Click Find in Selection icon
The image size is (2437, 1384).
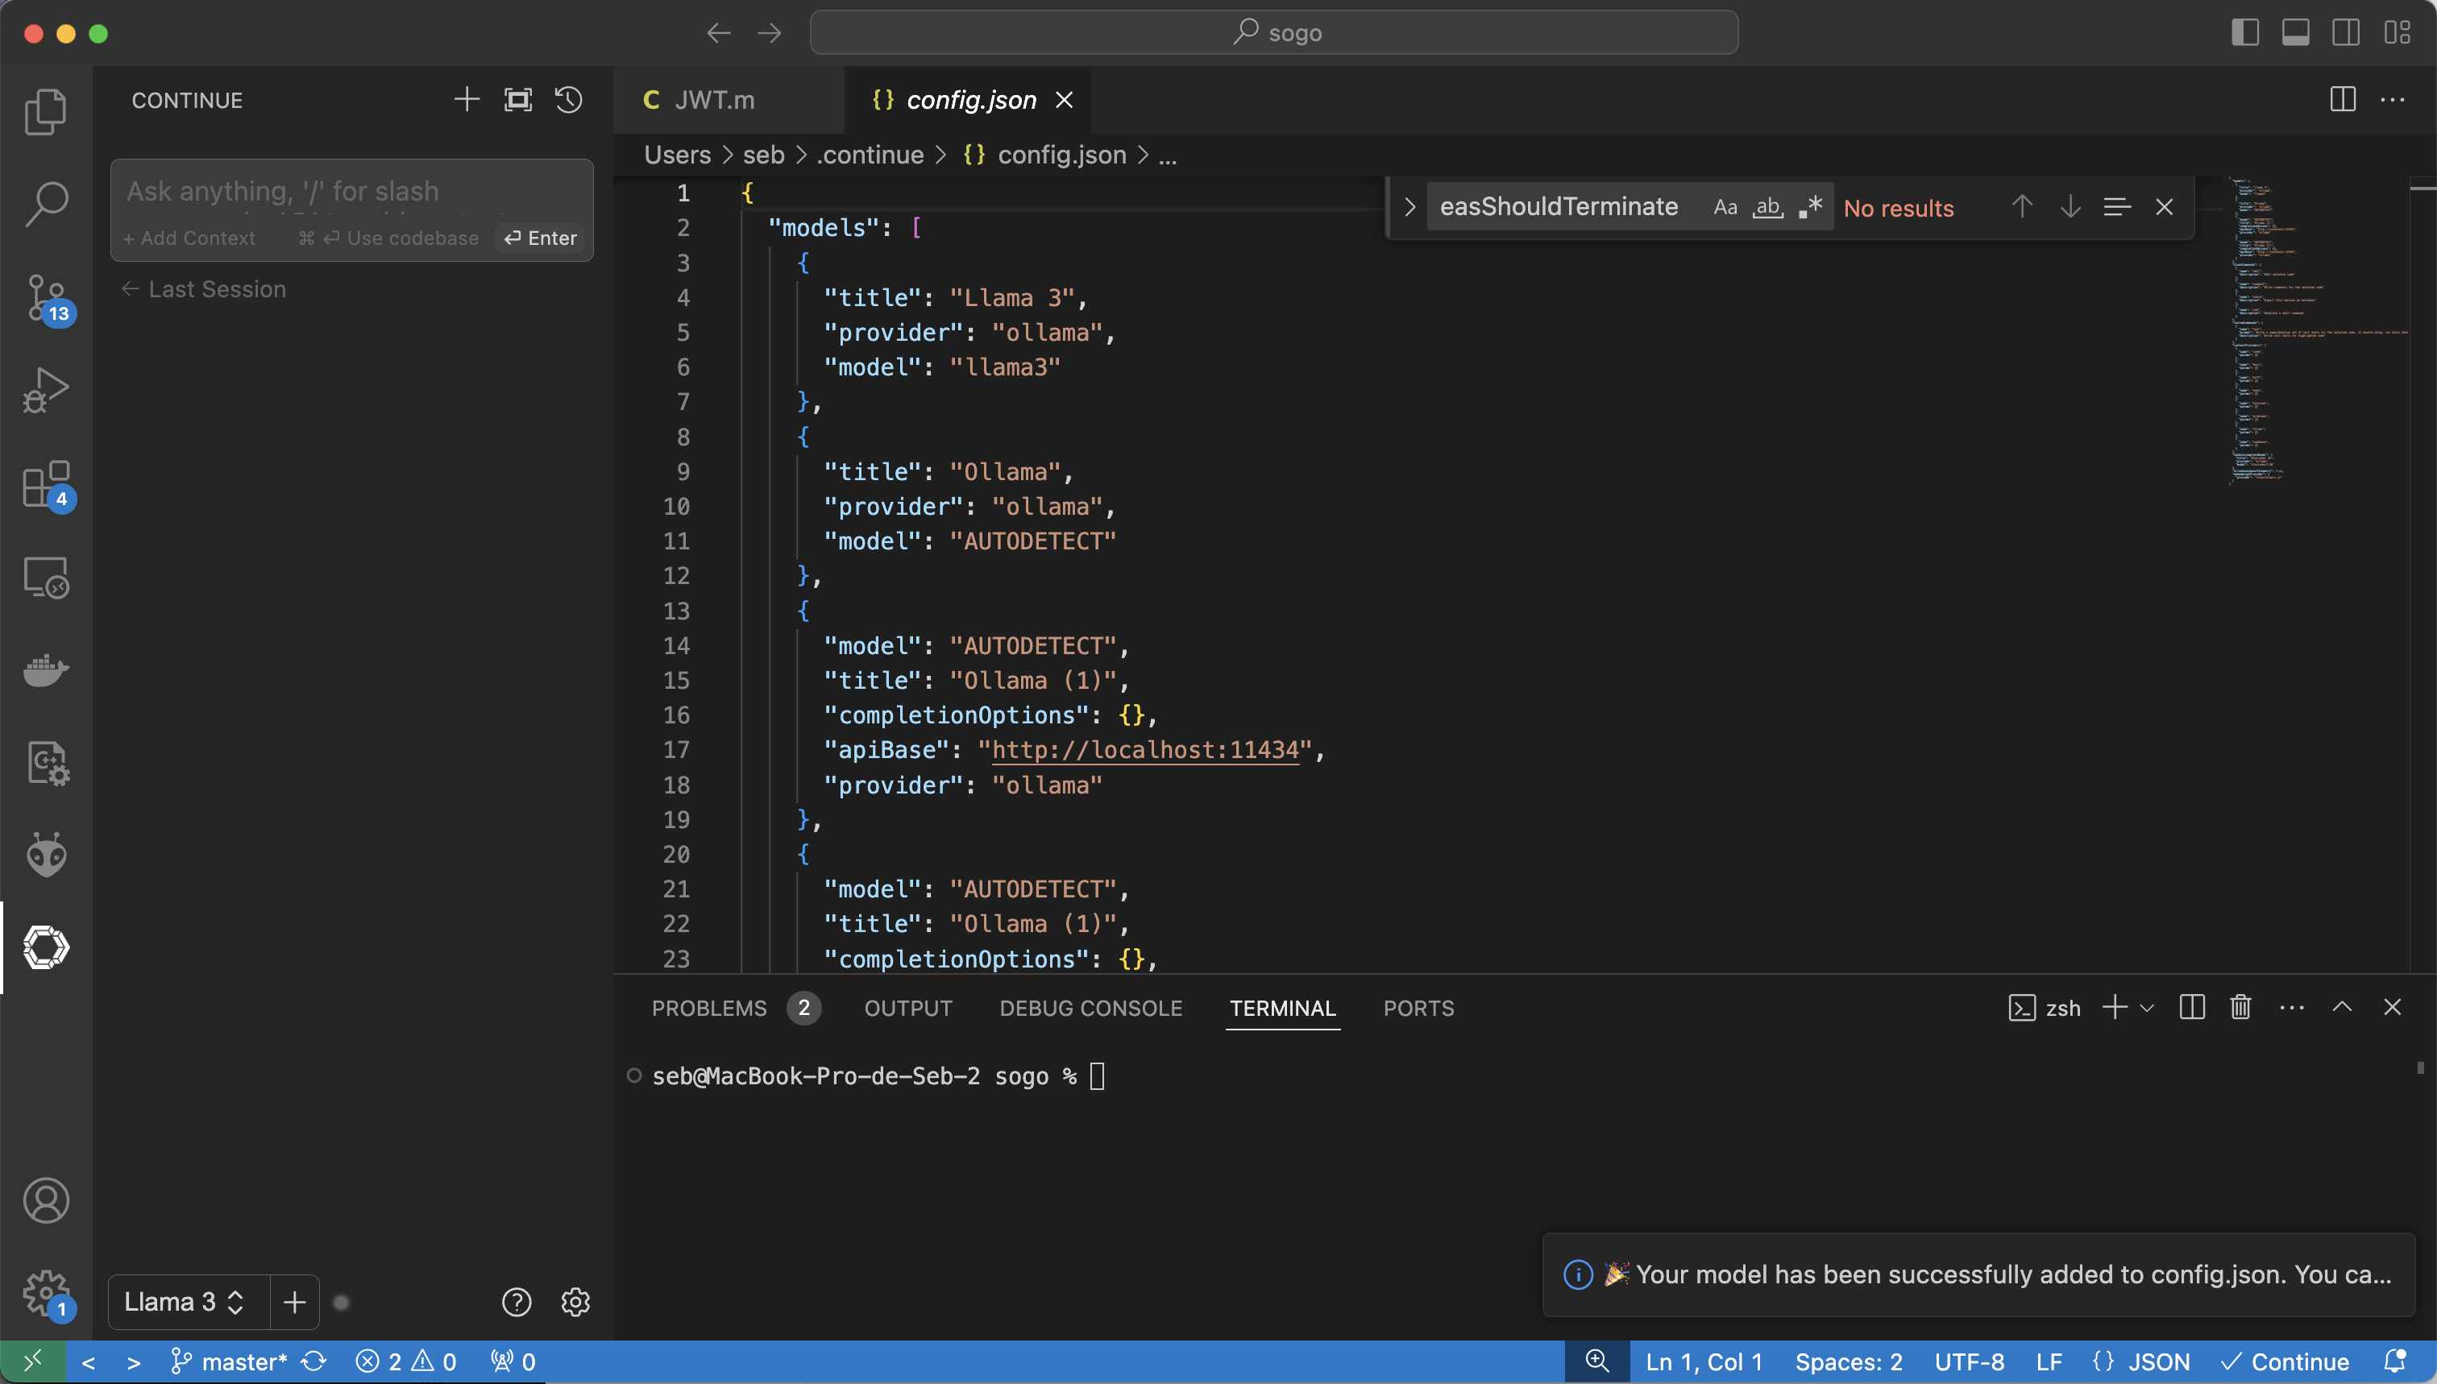[2116, 206]
